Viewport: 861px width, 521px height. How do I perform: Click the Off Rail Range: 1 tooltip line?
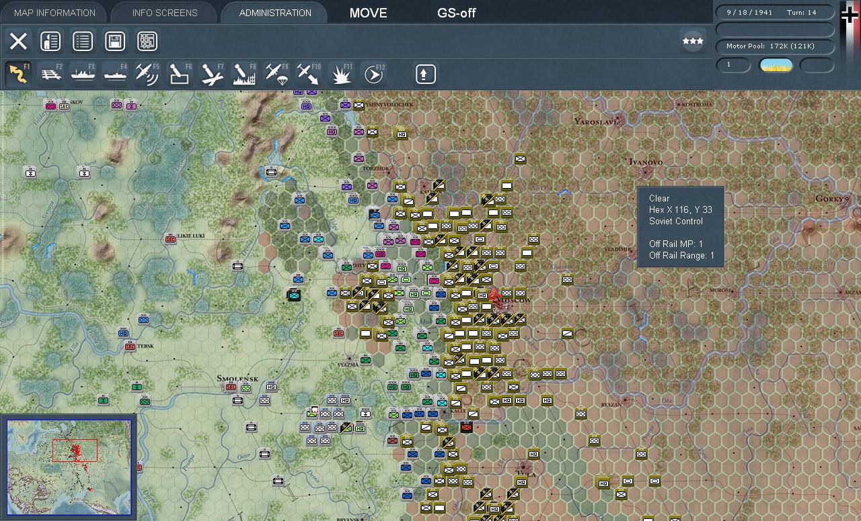point(682,255)
